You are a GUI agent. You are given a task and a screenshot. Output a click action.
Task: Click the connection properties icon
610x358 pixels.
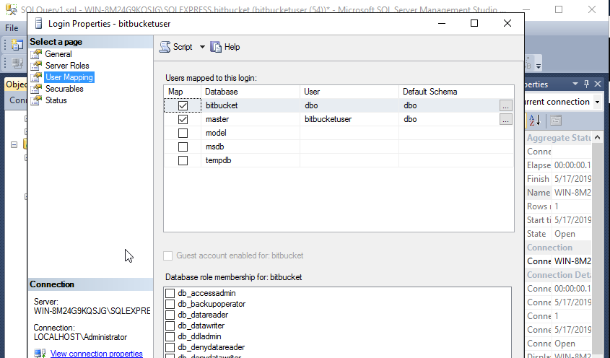(x=40, y=354)
